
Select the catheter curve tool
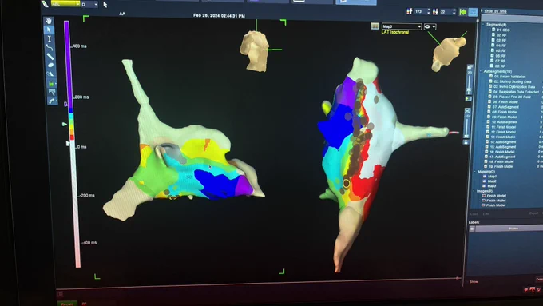point(52,101)
